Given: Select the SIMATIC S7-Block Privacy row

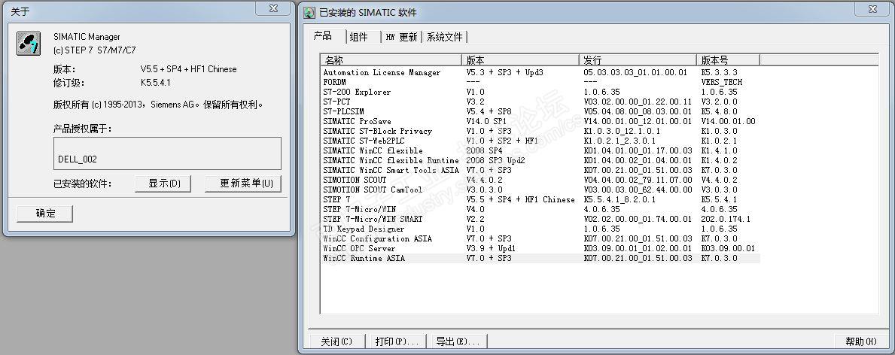Looking at the screenshot, I should pyautogui.click(x=540, y=131).
